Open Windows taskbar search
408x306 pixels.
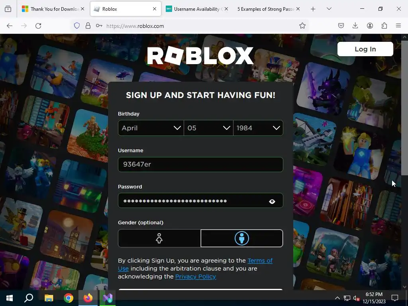29,298
